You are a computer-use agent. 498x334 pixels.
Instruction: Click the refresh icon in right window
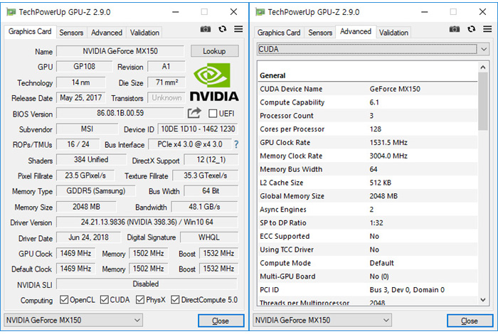tap(472, 29)
